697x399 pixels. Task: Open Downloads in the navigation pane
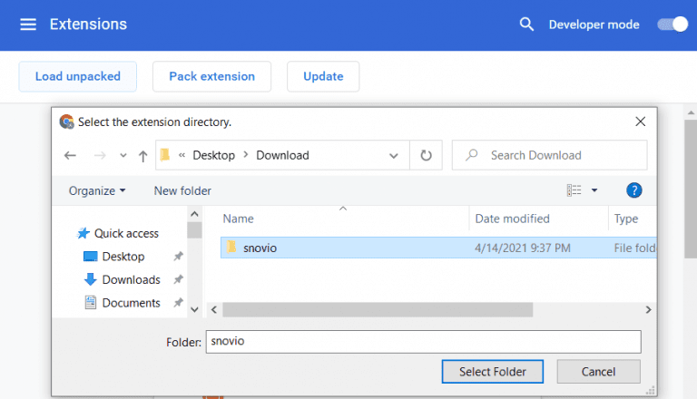[131, 279]
